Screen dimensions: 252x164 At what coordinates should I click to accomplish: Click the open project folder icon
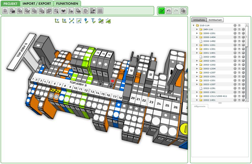click(x=12, y=11)
